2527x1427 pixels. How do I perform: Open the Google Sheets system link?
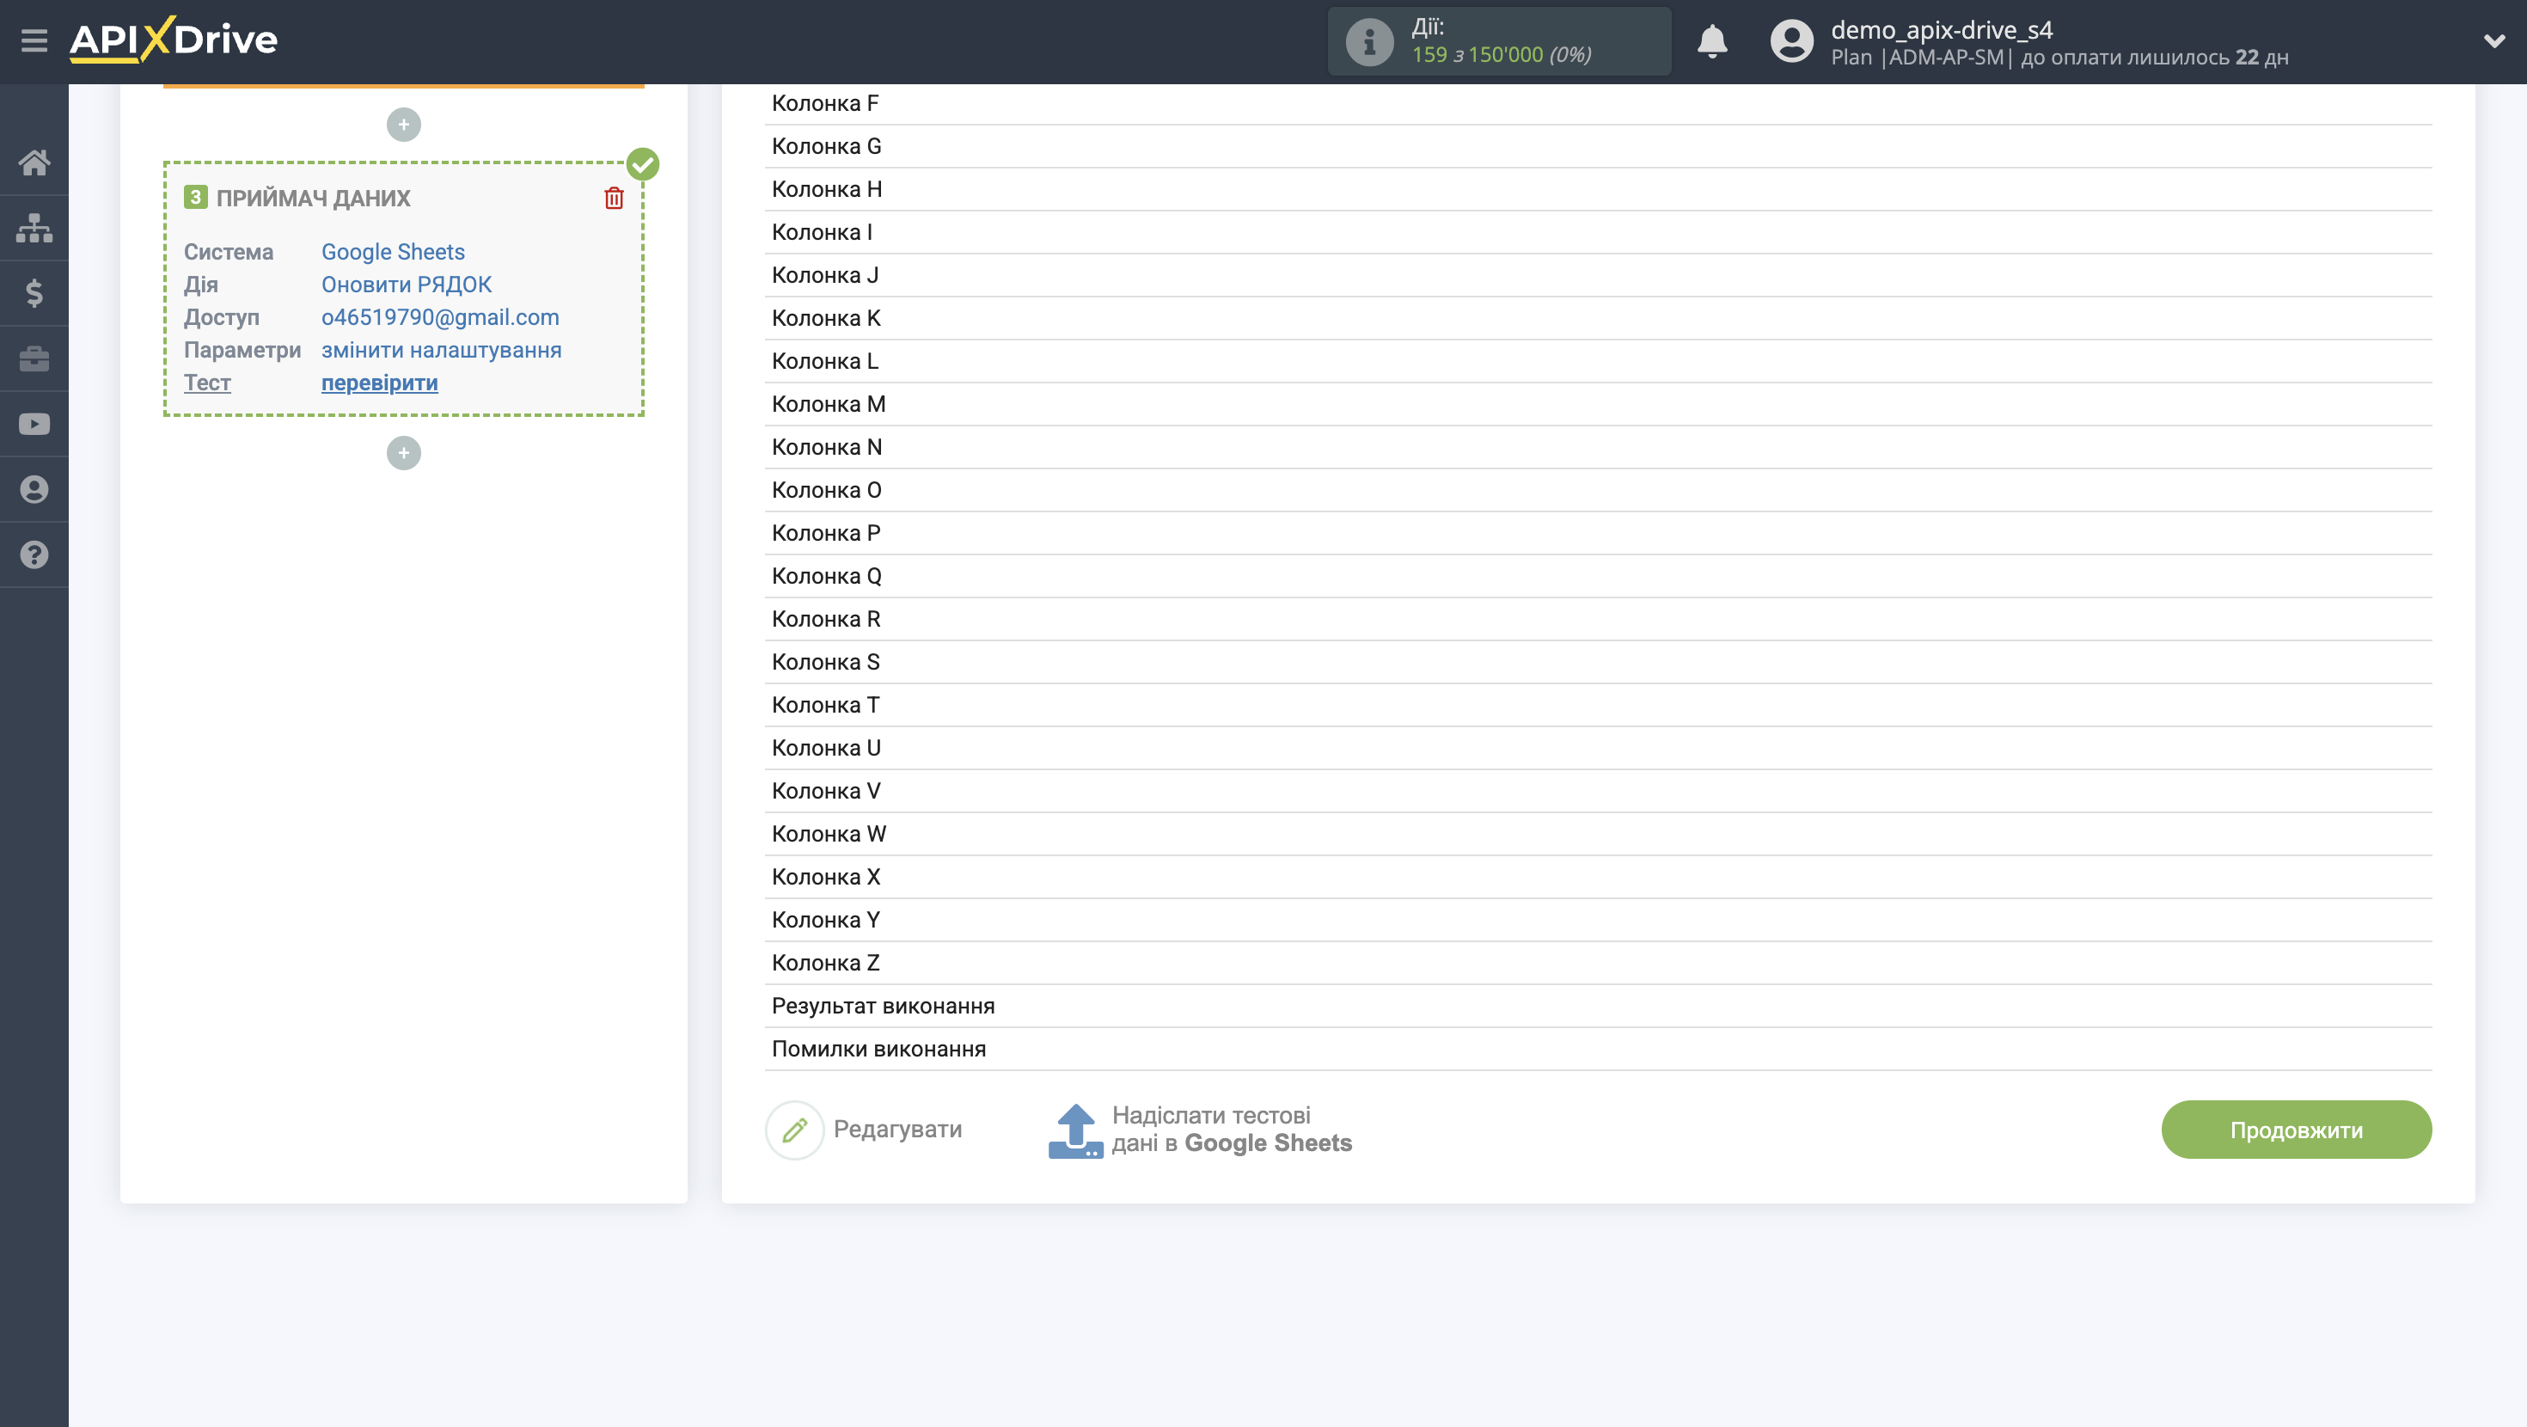point(393,252)
